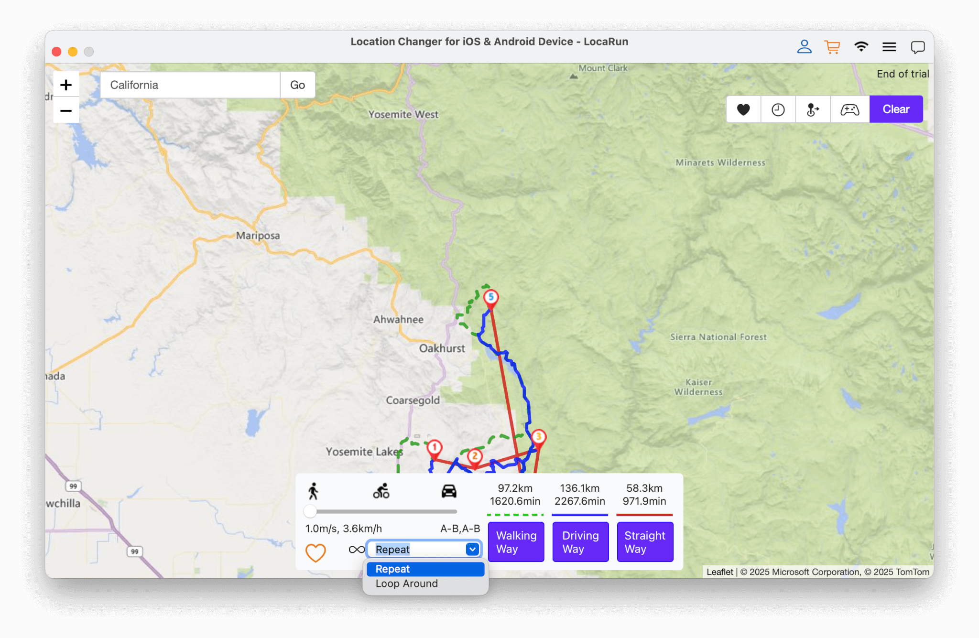Open the shopping cart icon
979x638 pixels.
(x=832, y=47)
